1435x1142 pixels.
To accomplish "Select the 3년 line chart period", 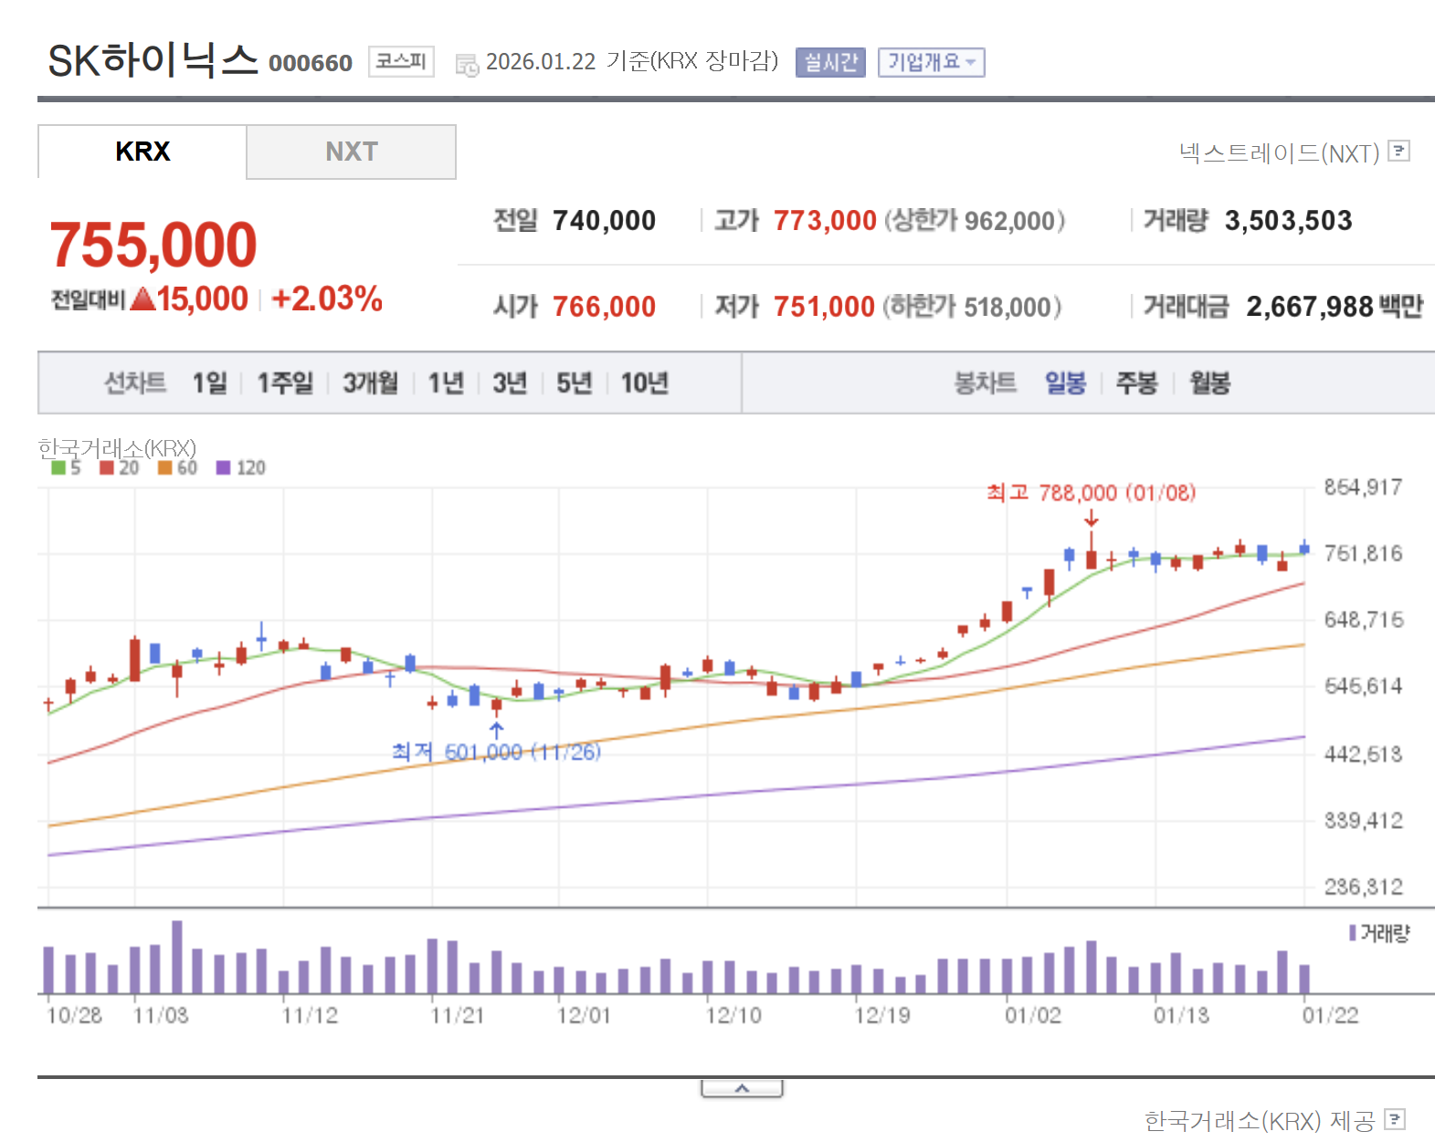I will click(510, 382).
